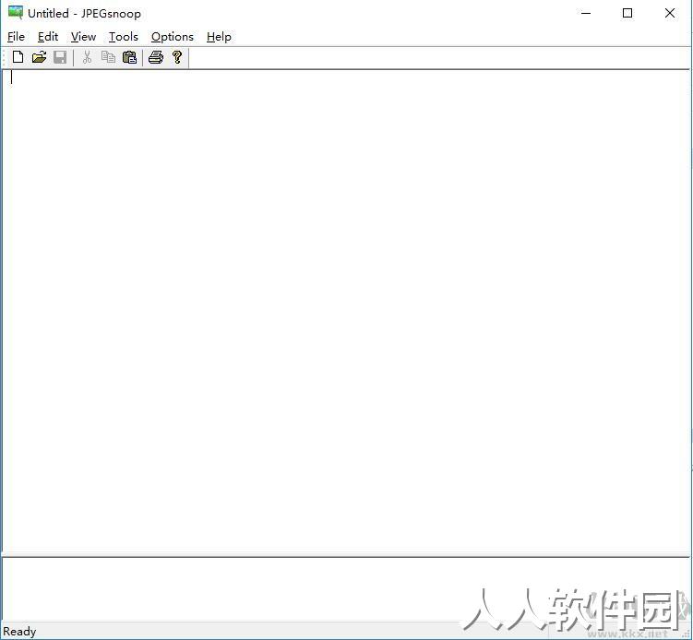Open the Edit menu

point(48,37)
